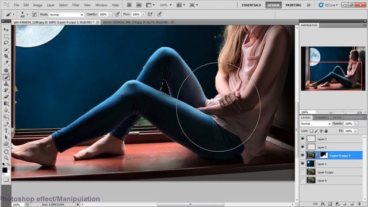Image resolution: width=368 pixels, height=207 pixels.
Task: Select the Brush tool in toolbox
Action: coord(6,77)
